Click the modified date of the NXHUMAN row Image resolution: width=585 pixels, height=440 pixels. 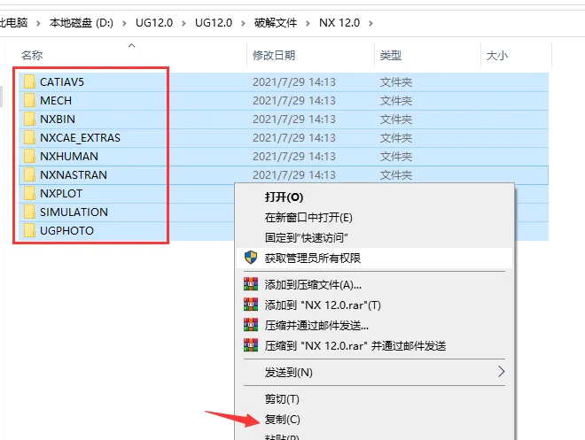click(x=294, y=157)
